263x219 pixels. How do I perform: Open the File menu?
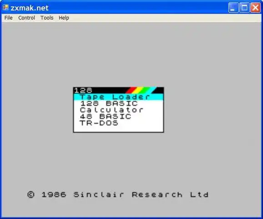pos(8,18)
